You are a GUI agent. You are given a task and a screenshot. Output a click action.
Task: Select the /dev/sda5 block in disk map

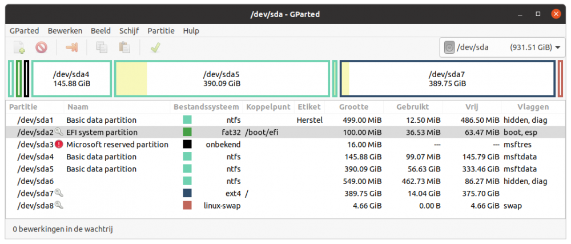pos(222,79)
